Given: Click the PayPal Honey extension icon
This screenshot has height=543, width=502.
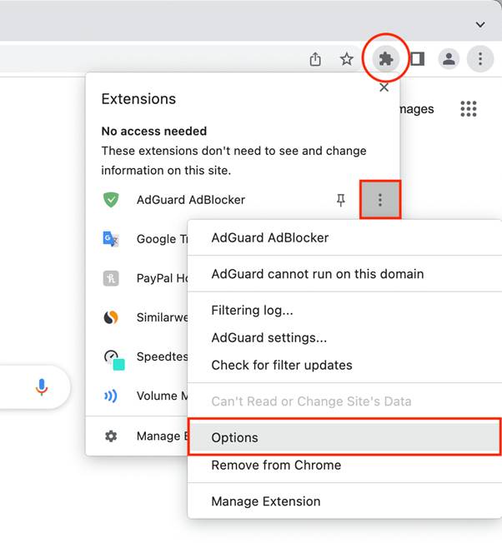Looking at the screenshot, I should (111, 278).
